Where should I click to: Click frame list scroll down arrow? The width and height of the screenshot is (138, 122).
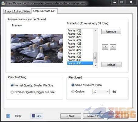[x=95, y=65]
